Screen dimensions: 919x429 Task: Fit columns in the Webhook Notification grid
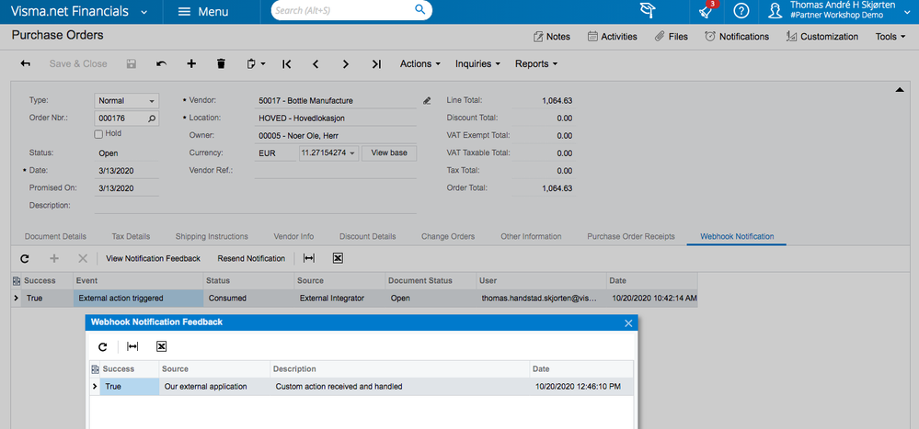(309, 258)
